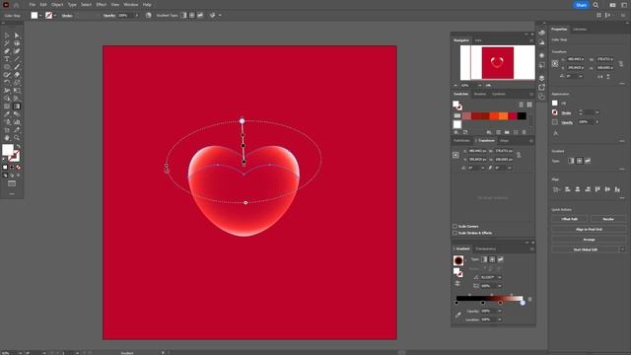The height and width of the screenshot is (355, 631).
Task: Select the Artboard tool
Action: 7,130
